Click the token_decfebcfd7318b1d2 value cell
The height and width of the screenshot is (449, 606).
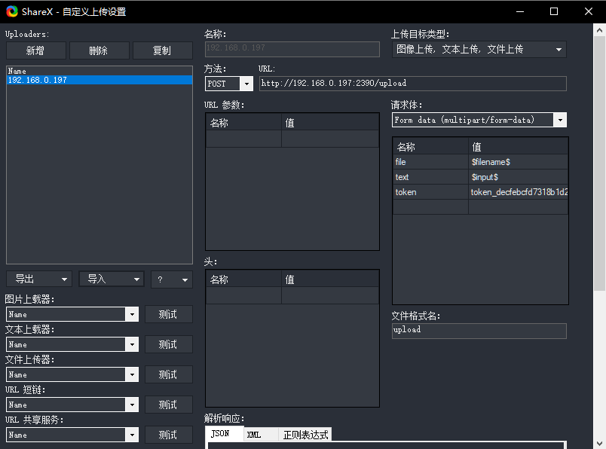518,192
